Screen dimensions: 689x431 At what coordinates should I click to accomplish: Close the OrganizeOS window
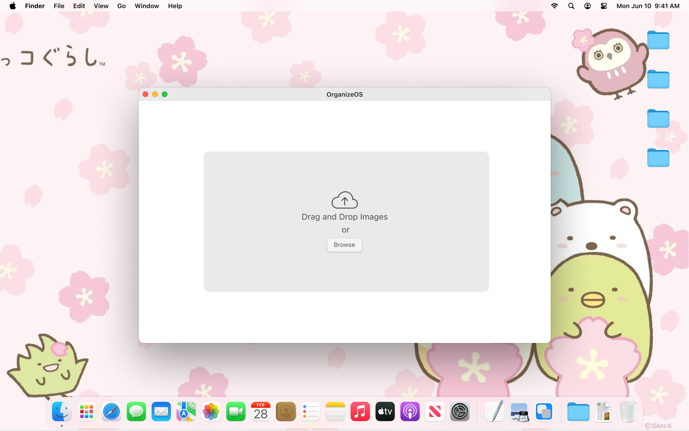point(146,94)
